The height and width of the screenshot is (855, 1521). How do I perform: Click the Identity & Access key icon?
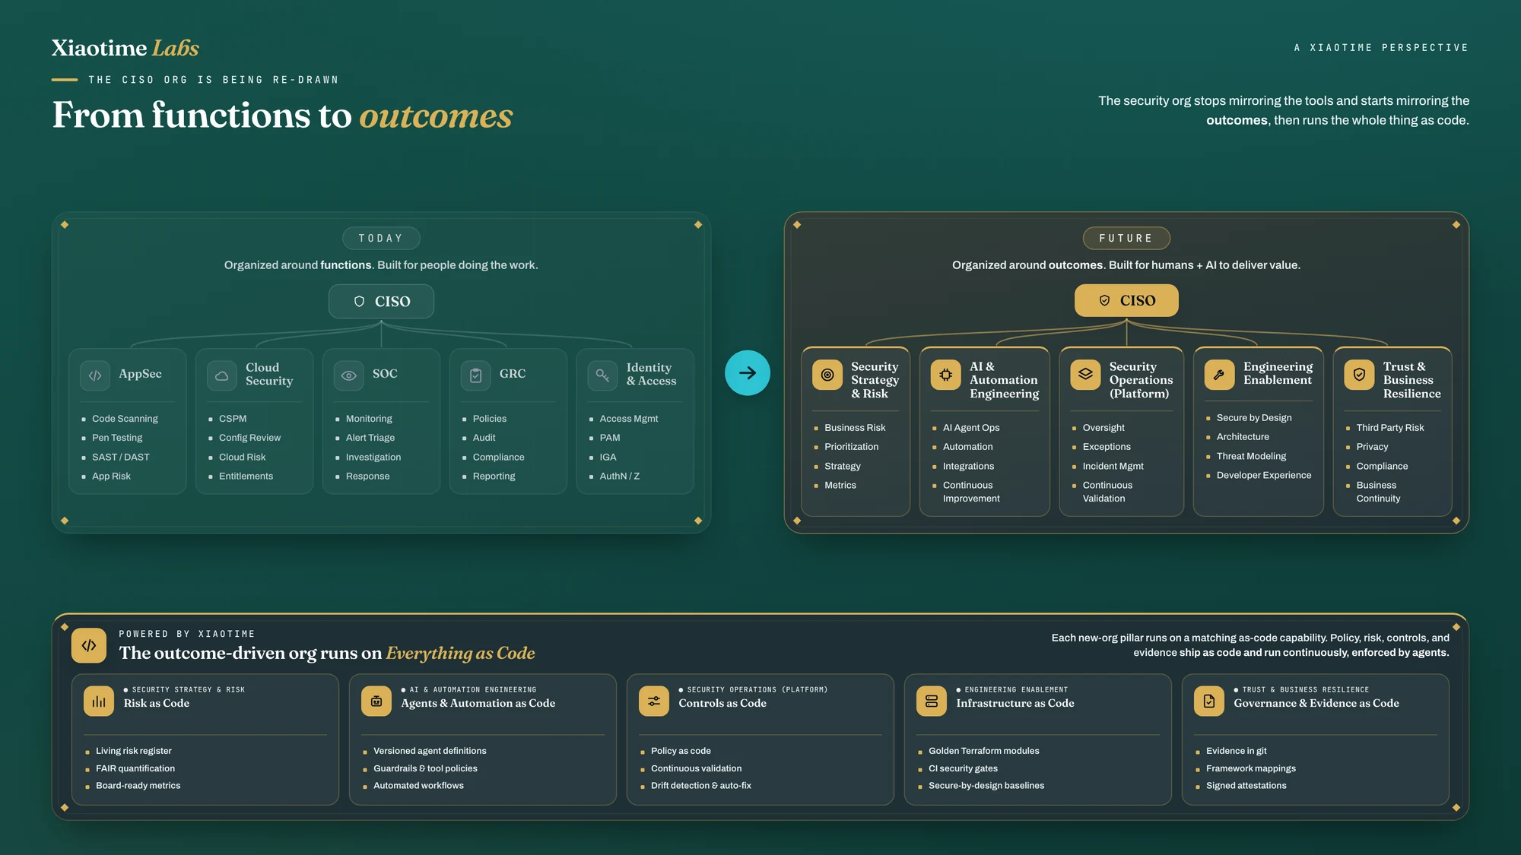point(602,375)
